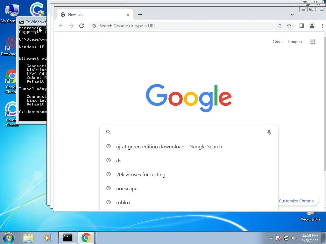The image size is (326, 244).
Task: Open the Chrome profile avatar
Action: click(x=312, y=26)
